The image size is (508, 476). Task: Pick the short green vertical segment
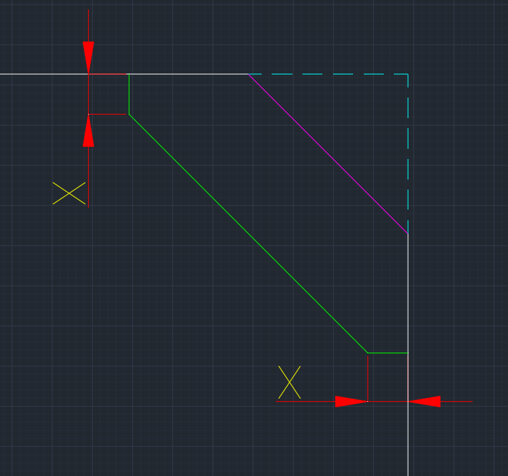(129, 94)
